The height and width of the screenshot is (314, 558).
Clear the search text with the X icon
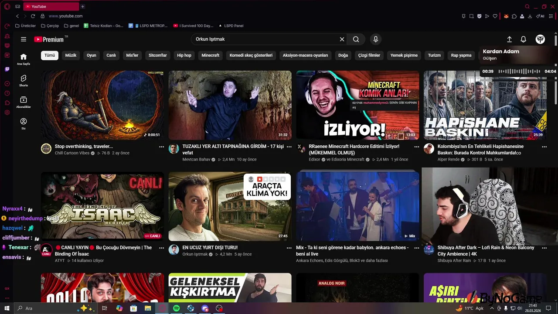point(342,39)
